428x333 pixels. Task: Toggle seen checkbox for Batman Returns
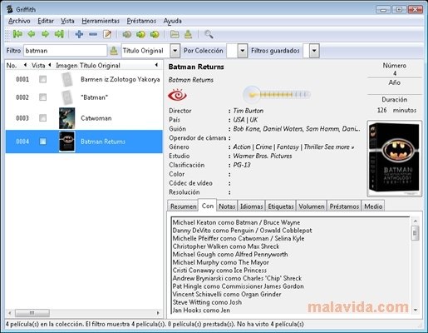pos(42,142)
